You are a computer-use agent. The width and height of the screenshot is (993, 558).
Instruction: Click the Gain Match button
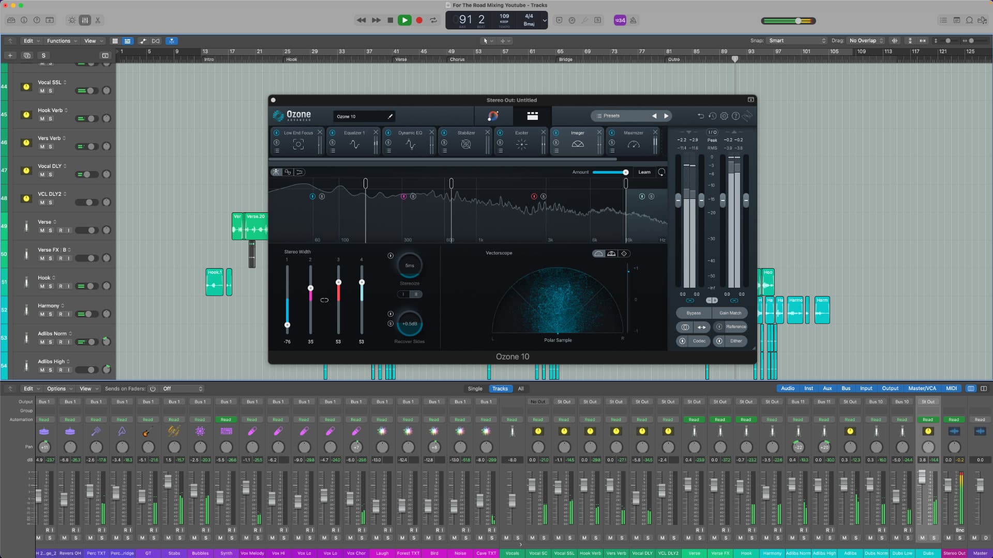coord(730,313)
